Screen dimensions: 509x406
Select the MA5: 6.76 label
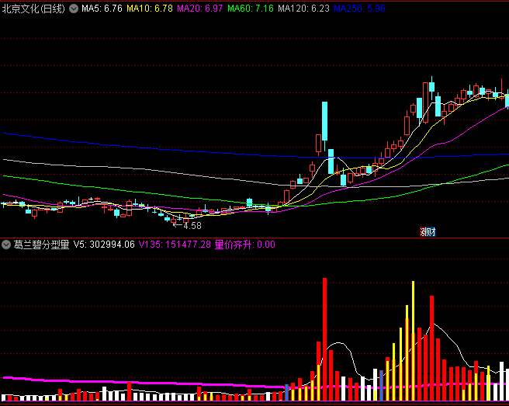point(102,9)
